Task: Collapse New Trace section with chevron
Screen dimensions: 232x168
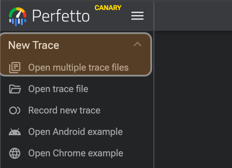Action: click(137, 45)
